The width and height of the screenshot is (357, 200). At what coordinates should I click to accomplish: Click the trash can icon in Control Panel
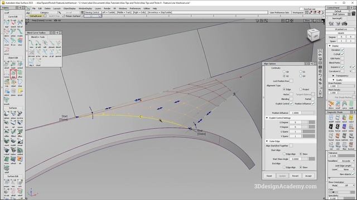(x=353, y=13)
